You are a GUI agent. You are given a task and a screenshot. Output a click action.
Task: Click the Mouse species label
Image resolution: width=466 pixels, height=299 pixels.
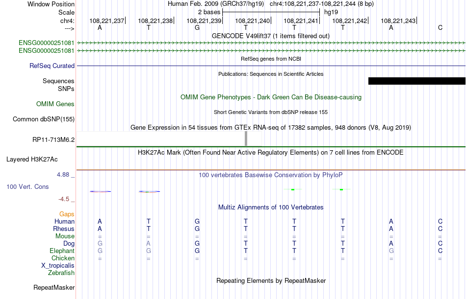coord(65,236)
